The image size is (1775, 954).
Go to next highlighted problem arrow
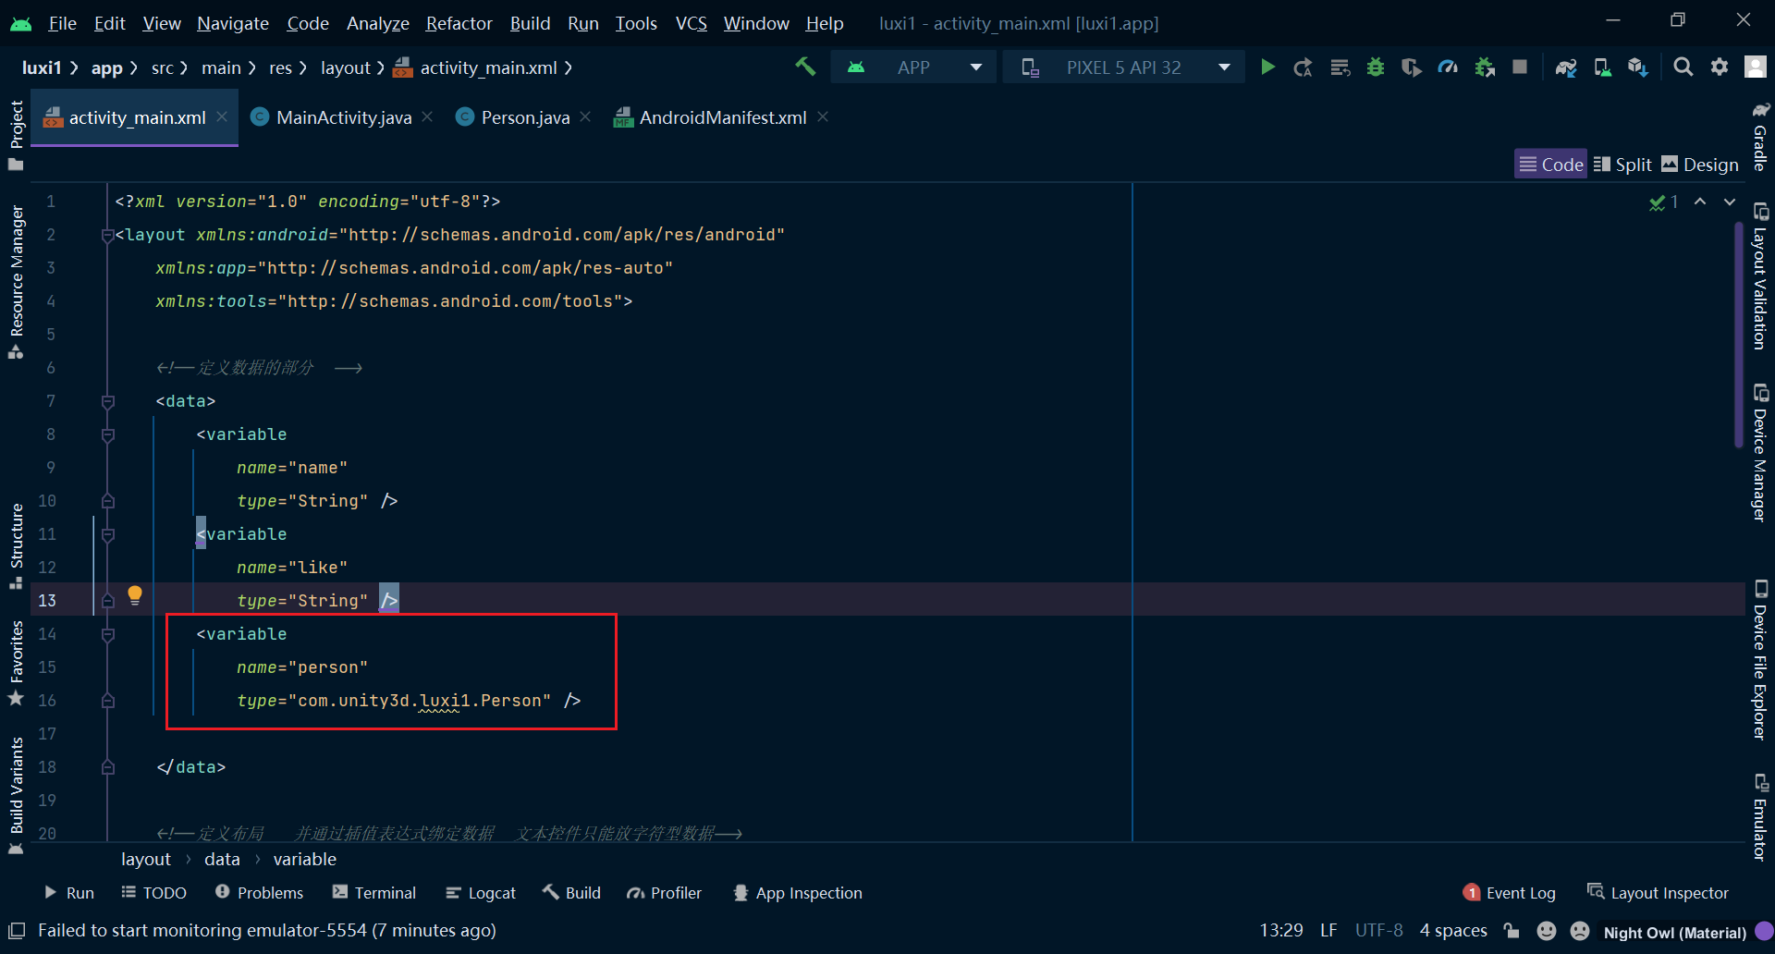coord(1730,202)
